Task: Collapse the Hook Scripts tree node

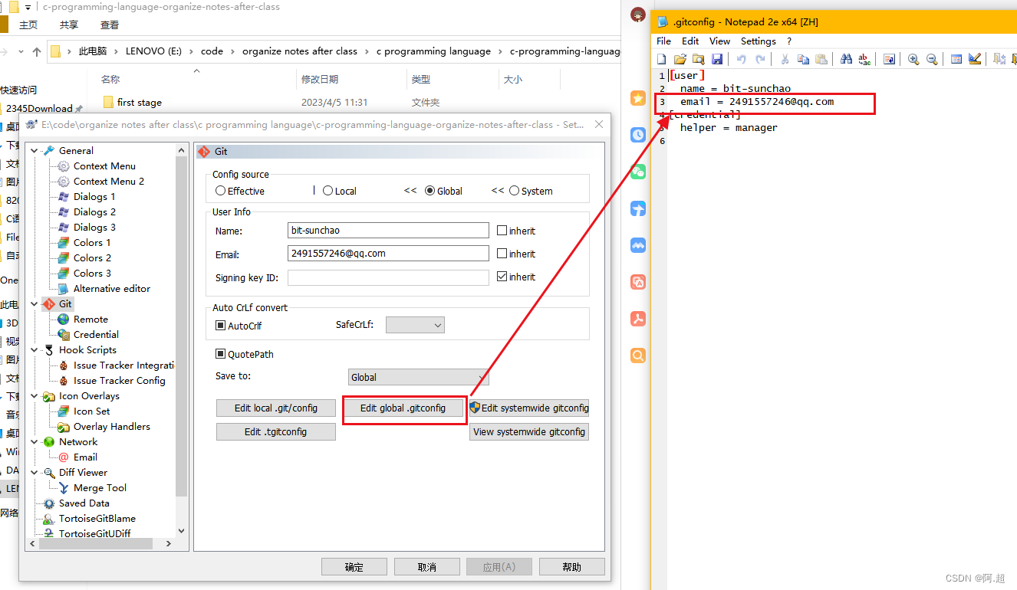Action: tap(35, 349)
